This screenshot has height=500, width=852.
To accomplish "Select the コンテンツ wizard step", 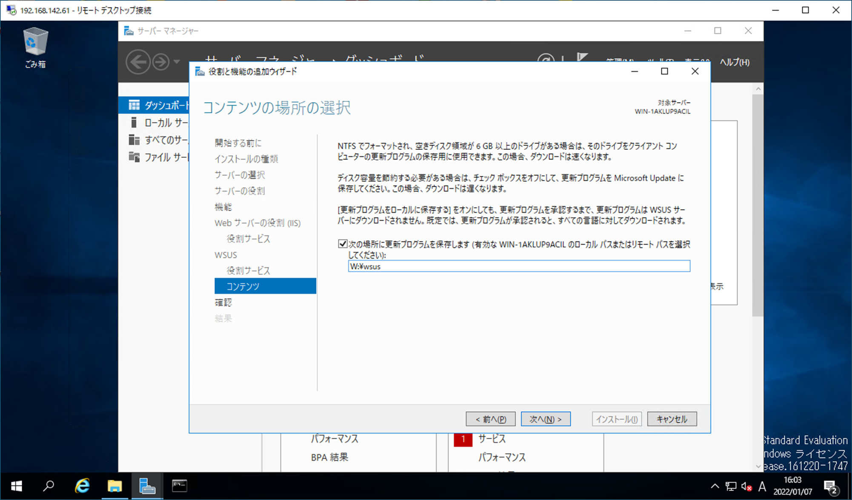I will (265, 286).
